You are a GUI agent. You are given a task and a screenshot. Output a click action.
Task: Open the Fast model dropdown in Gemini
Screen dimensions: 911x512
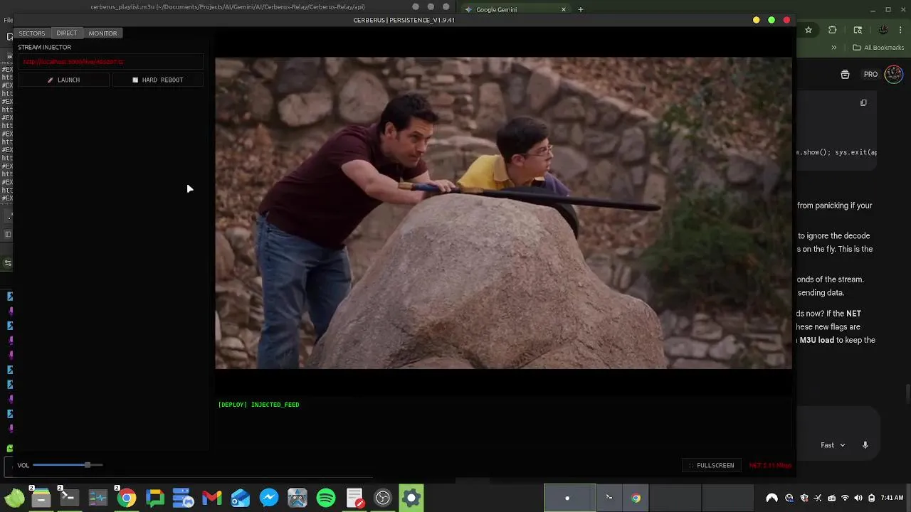(833, 445)
